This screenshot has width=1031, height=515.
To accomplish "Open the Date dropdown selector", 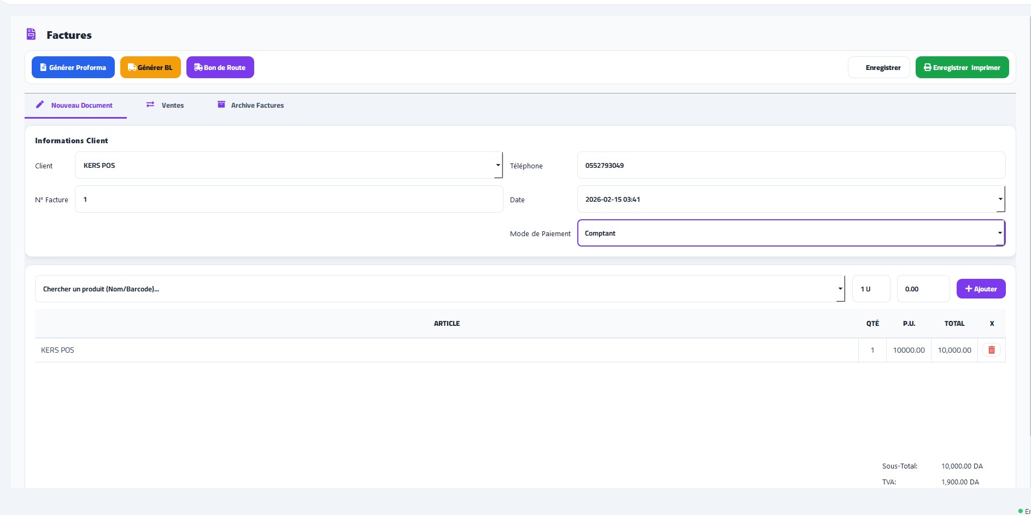I will (790, 199).
